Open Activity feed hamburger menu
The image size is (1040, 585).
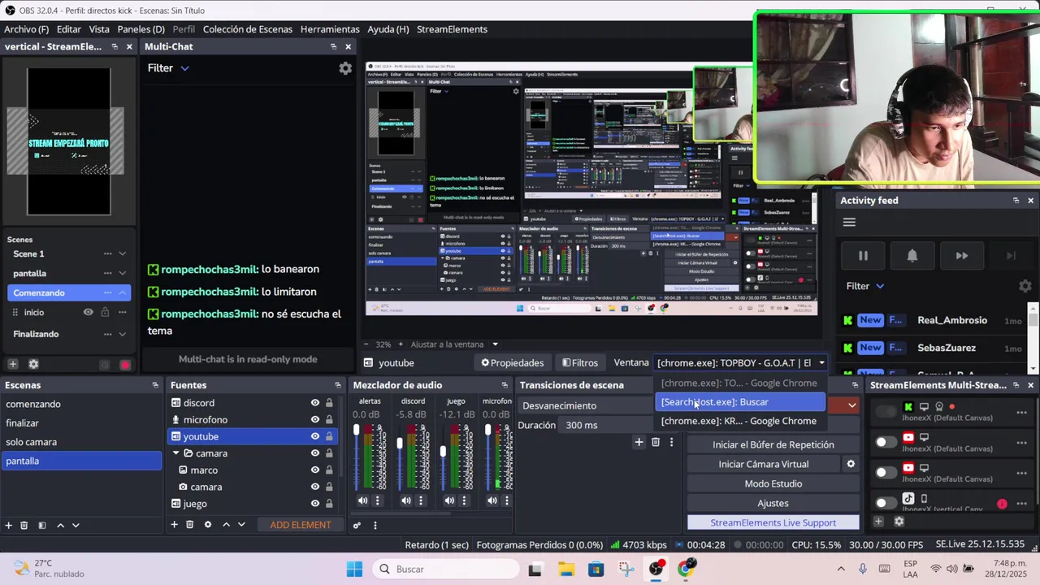849,223
